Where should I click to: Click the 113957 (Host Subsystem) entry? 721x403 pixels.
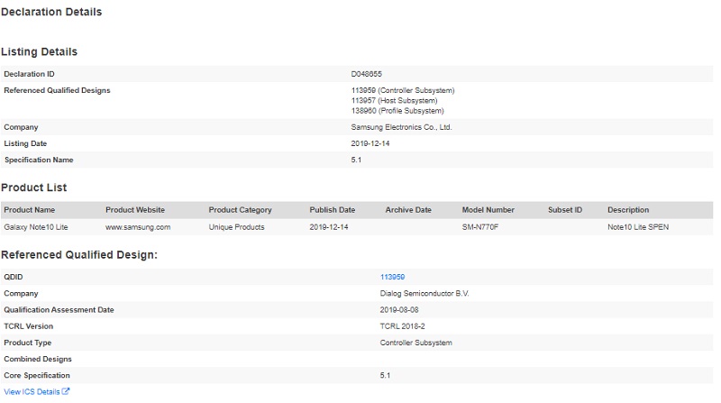click(x=394, y=101)
